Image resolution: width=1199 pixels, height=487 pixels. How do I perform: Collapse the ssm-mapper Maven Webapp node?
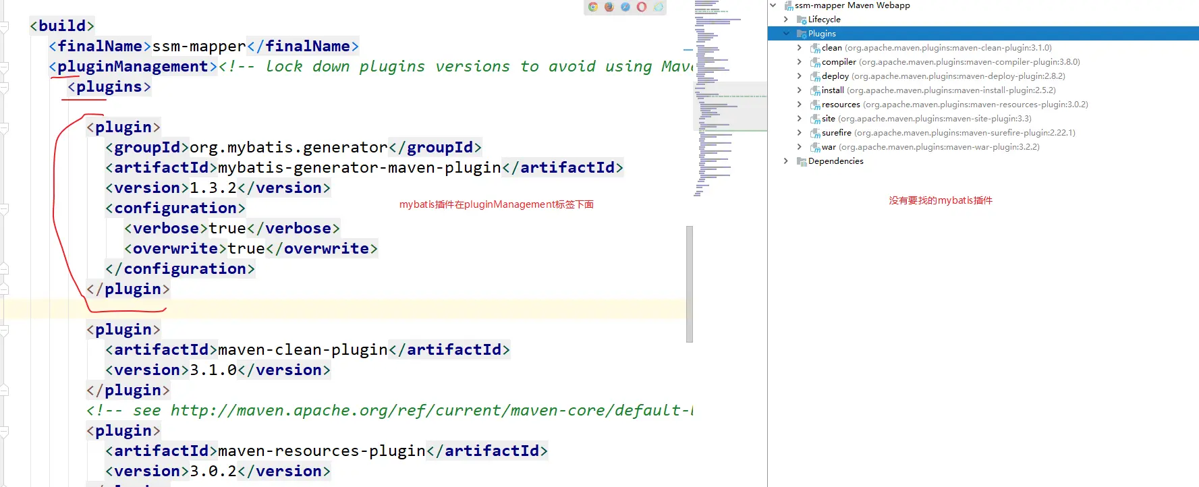[773, 5]
